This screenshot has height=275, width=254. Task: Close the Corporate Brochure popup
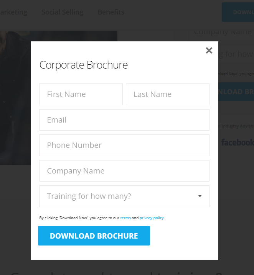pos(209,51)
